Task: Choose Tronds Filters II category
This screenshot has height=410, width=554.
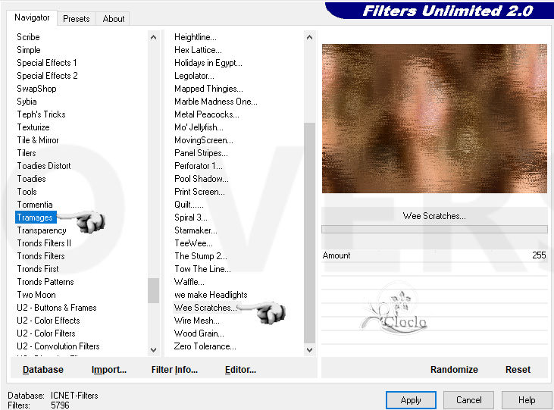Action: point(44,243)
